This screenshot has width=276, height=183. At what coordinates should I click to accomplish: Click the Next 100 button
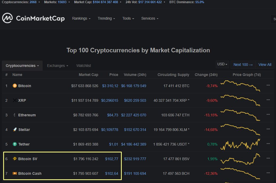tap(243, 64)
